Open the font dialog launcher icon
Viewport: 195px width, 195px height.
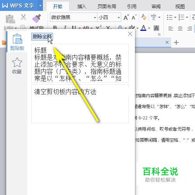[x=159, y=35]
